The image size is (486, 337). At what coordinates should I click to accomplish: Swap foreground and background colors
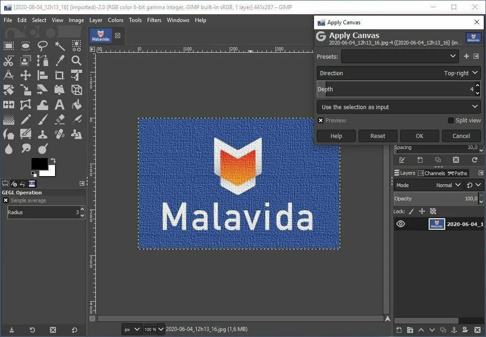click(53, 160)
